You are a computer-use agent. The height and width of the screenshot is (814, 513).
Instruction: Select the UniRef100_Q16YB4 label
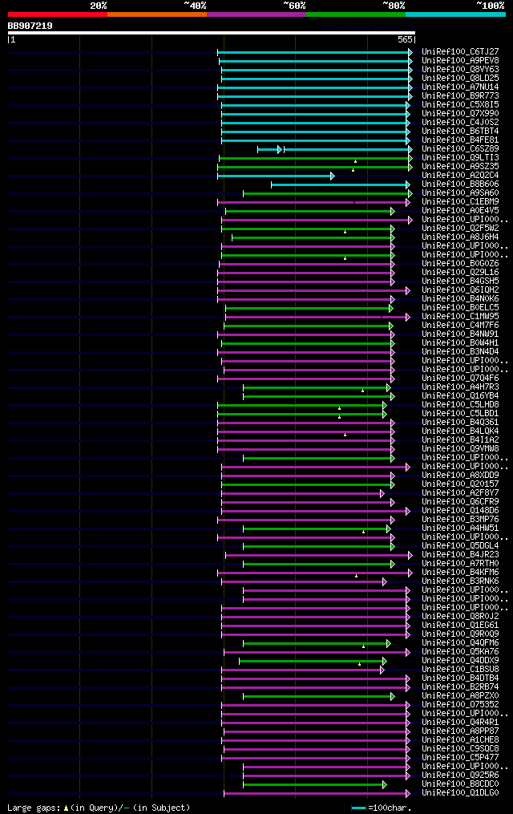click(x=460, y=396)
